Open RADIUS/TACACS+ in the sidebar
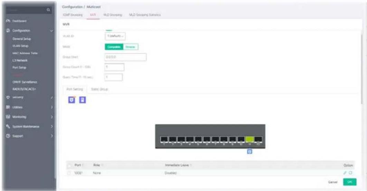367x191 pixels. pos(24,89)
